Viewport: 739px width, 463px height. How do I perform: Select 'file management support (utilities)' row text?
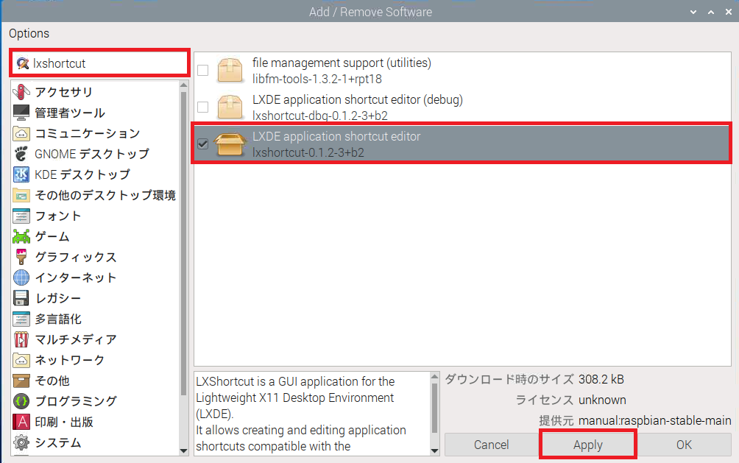click(x=342, y=63)
